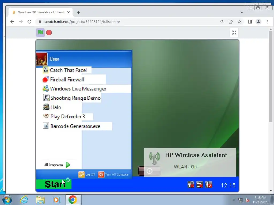274x205 pixels.
Task: Click the Shooting Range Demo icon
Action: click(x=46, y=98)
